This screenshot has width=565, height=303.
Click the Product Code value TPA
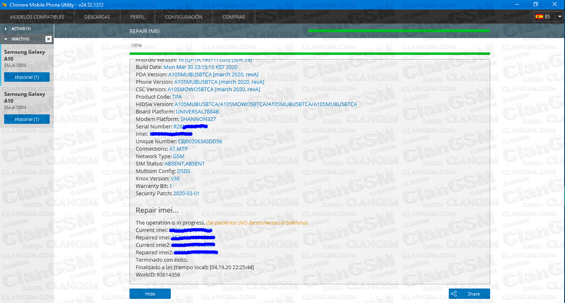(x=177, y=97)
